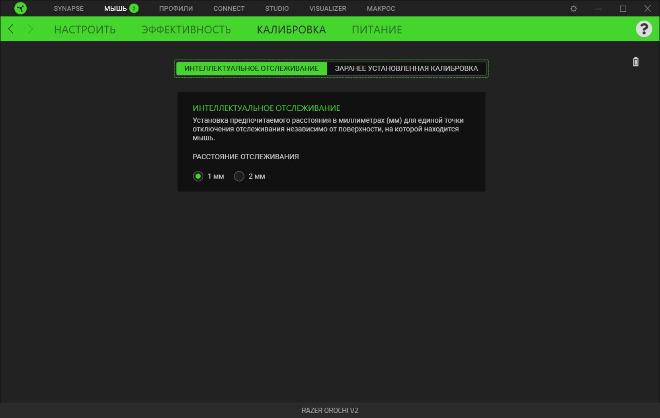The width and height of the screenshot is (660, 418).
Task: Click the RAZER OROCHI V2 device name
Action: pyautogui.click(x=330, y=410)
